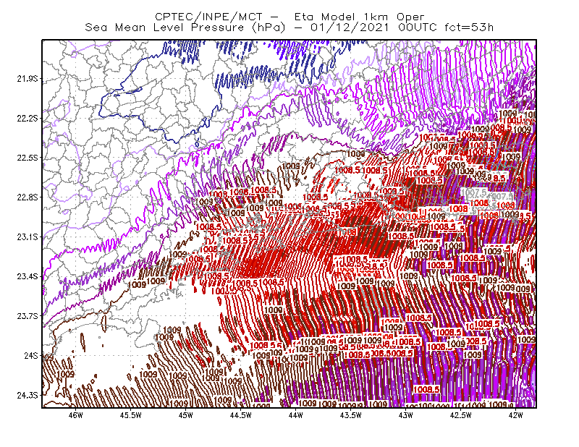579x447 pixels.
Task: Click the 42.5W longitude tick label
Action: 461,415
